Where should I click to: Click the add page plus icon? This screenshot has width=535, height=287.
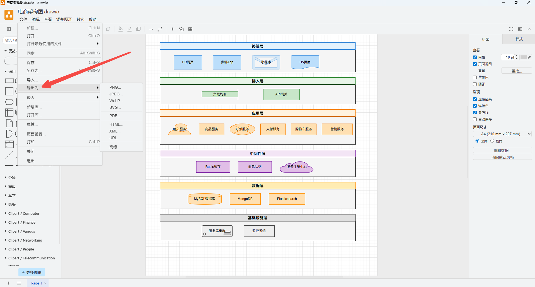pyautogui.click(x=8, y=283)
